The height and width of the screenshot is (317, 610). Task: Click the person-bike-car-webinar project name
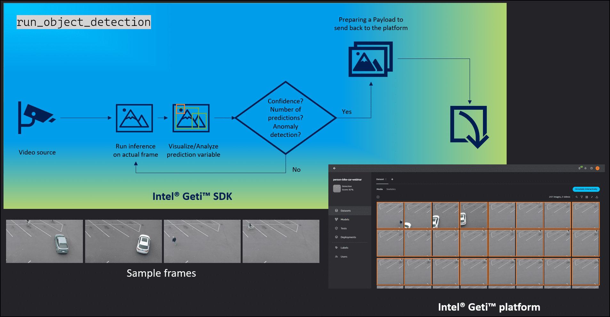coord(347,180)
